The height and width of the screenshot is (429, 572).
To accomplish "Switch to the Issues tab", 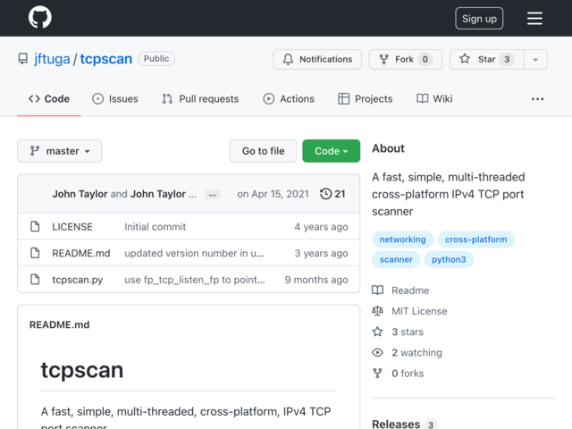I will (115, 99).
